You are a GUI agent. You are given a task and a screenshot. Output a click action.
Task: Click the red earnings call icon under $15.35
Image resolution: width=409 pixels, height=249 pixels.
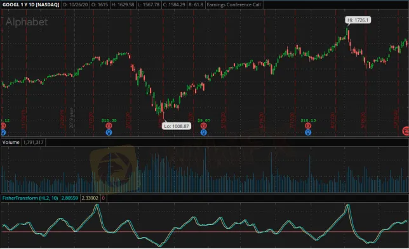click(109, 126)
